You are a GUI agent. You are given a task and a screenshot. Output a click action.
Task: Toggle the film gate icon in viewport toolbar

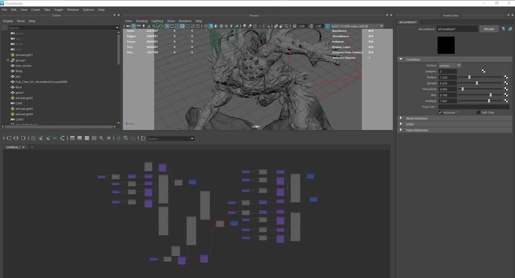coord(172,26)
